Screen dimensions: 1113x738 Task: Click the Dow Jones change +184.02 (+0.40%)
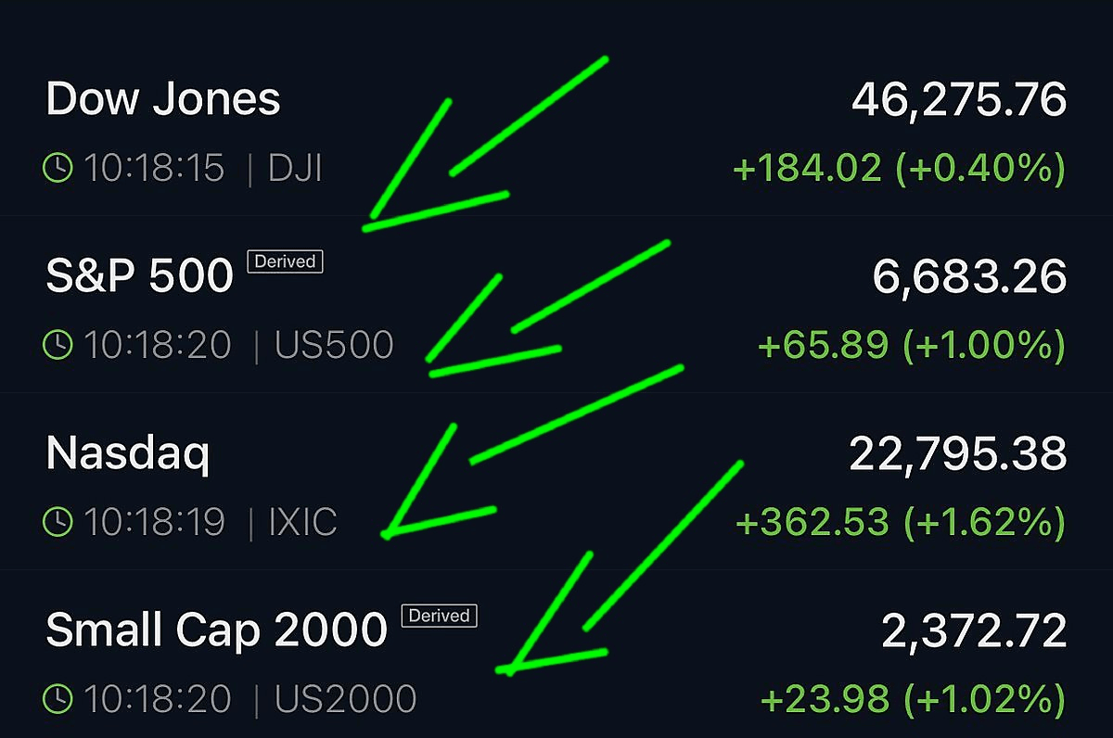point(899,169)
